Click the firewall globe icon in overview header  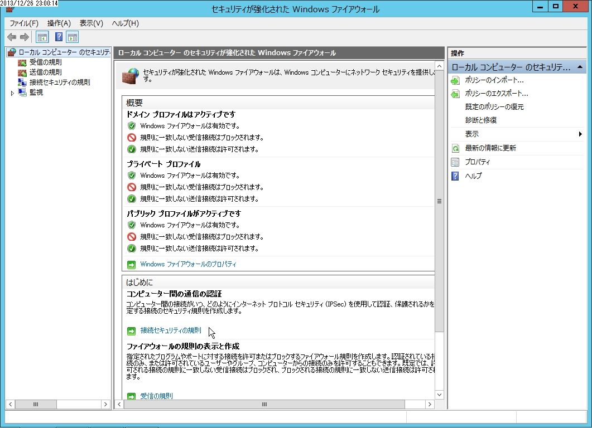point(131,76)
